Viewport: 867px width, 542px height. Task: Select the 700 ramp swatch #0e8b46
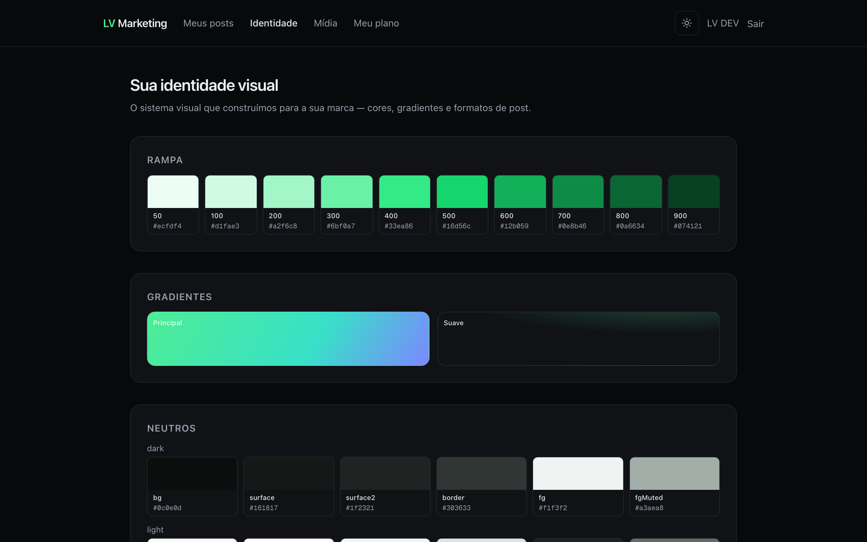point(578,205)
